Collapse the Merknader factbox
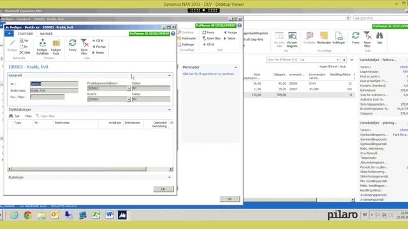The width and height of the screenshot is (408, 229). [236, 67]
